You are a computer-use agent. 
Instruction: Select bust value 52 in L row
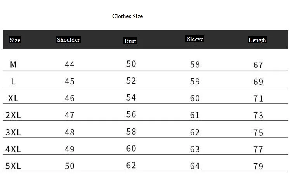[x=131, y=80]
